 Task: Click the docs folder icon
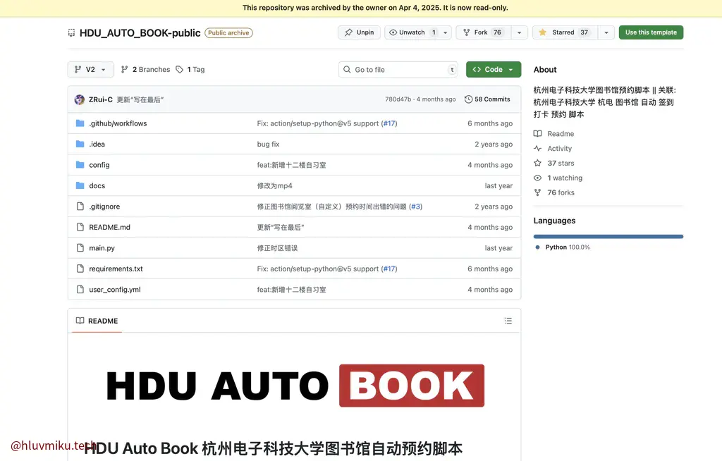pyautogui.click(x=80, y=185)
